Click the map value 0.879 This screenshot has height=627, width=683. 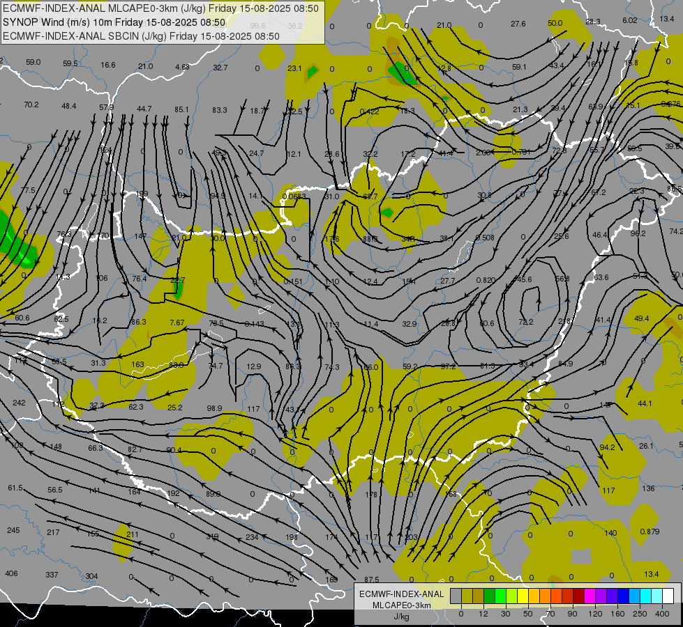[x=650, y=532]
